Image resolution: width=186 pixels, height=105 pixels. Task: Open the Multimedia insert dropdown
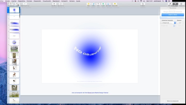pos(109,4)
